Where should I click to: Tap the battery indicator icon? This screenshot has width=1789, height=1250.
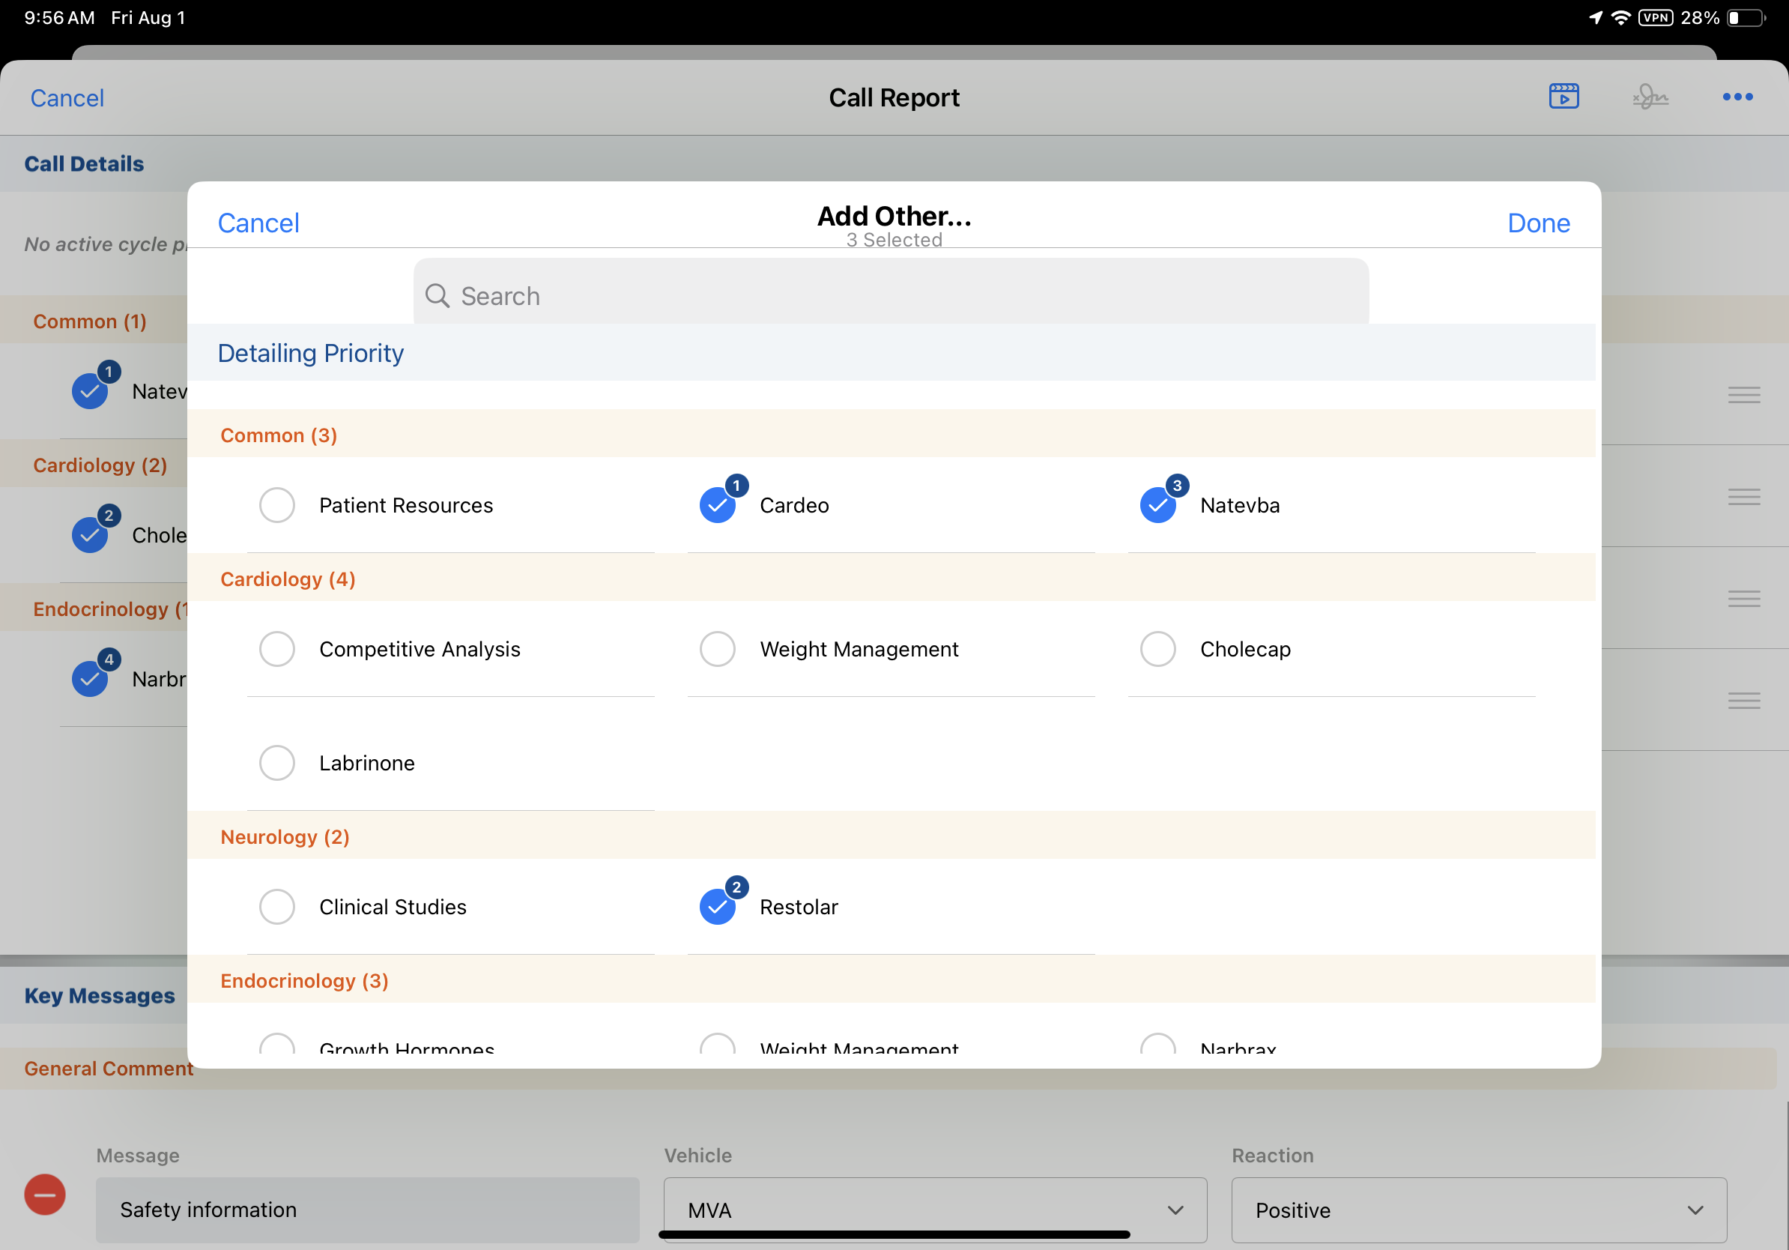click(1746, 18)
